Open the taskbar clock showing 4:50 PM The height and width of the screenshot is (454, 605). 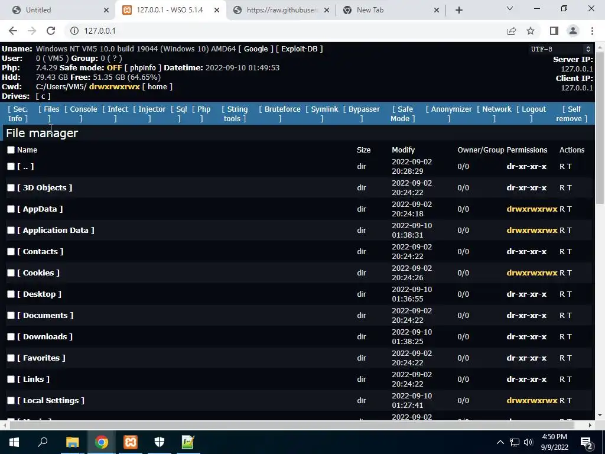click(554, 442)
